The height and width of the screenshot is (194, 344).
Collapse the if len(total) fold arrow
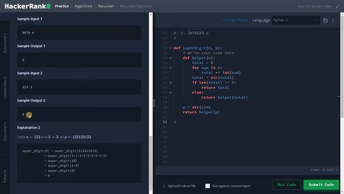(170, 82)
